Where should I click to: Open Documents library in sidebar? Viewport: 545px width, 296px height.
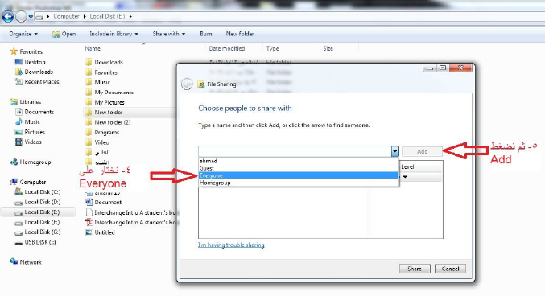(35, 112)
